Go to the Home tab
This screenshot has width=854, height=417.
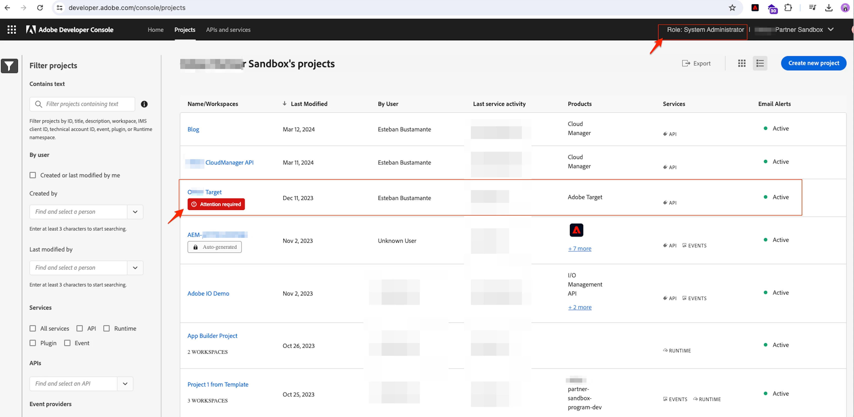coord(156,30)
